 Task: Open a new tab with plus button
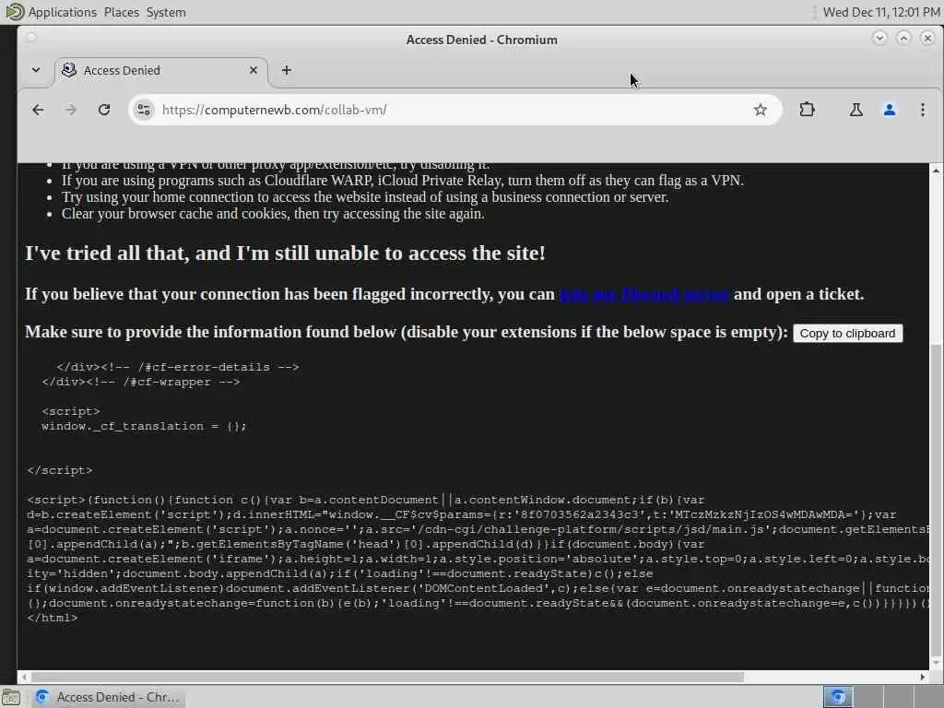click(287, 70)
